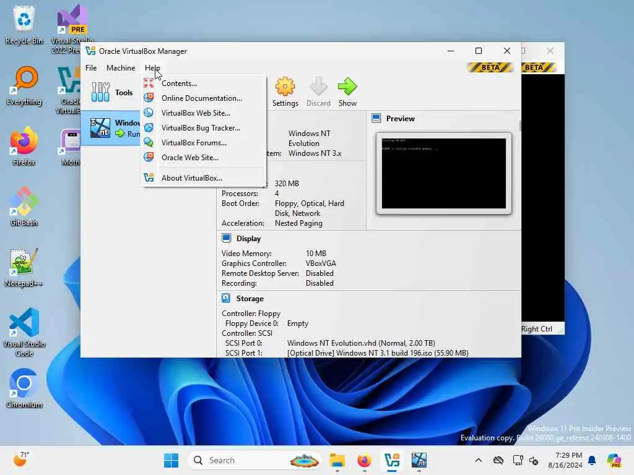Click the 10 MB video memory value
Image resolution: width=634 pixels, height=475 pixels.
pos(316,253)
